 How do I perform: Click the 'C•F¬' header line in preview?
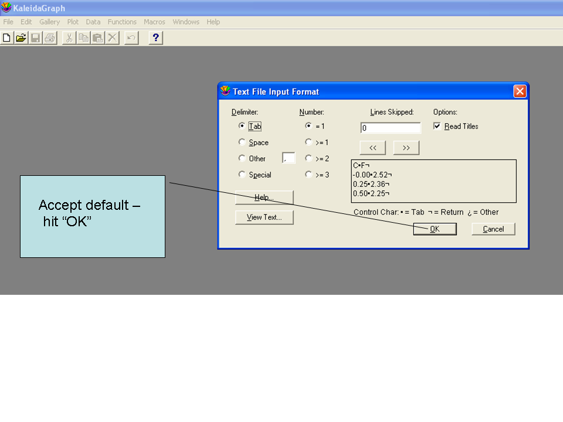pyautogui.click(x=361, y=165)
